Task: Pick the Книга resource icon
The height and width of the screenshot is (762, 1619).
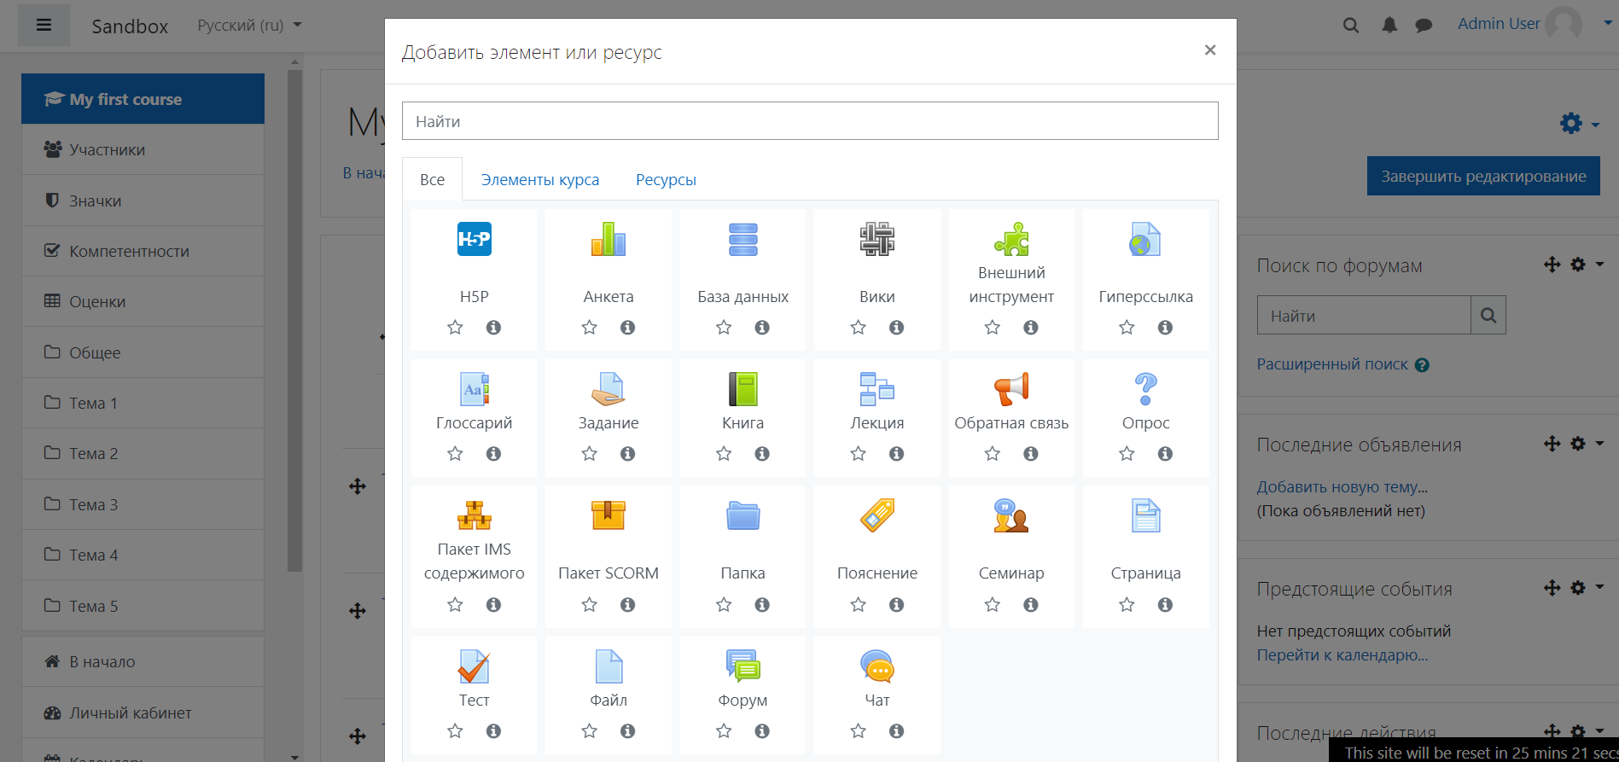Action: 743,390
